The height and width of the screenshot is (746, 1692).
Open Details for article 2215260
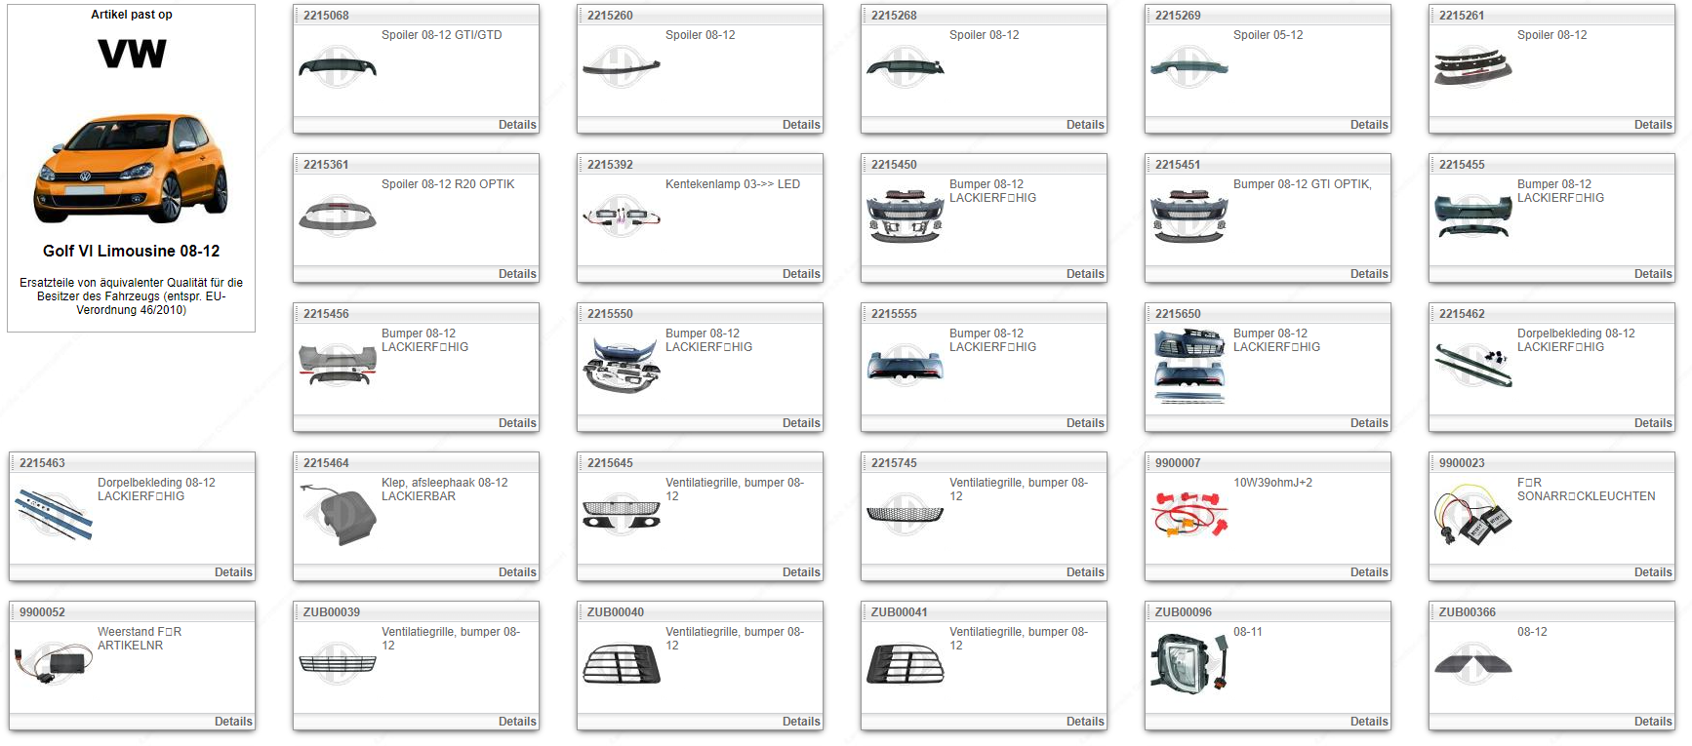800,125
